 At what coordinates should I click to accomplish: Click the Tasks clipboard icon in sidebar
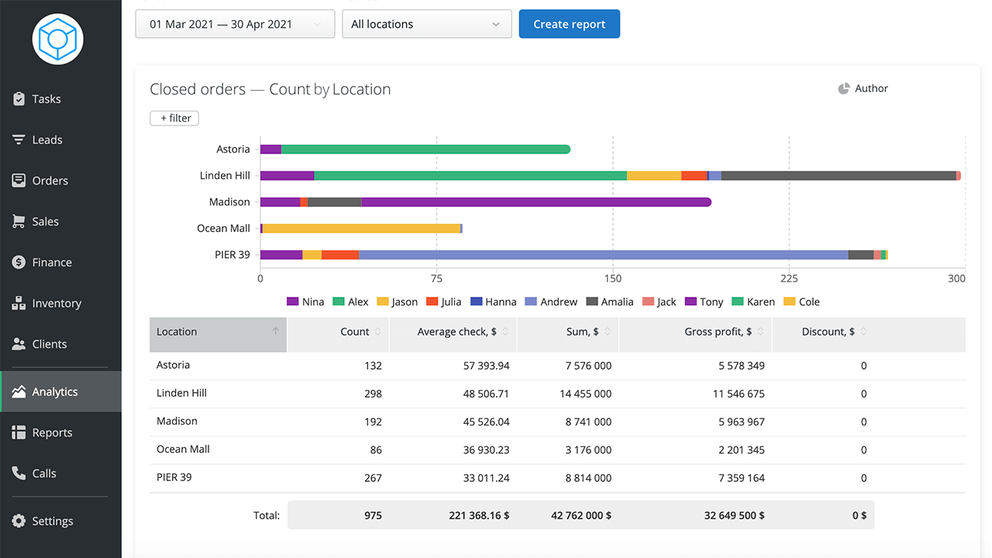(19, 99)
